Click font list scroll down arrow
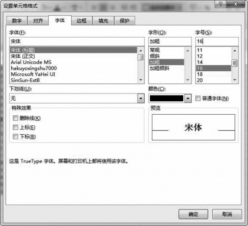The width and height of the screenshot is (248, 226). coord(140,80)
